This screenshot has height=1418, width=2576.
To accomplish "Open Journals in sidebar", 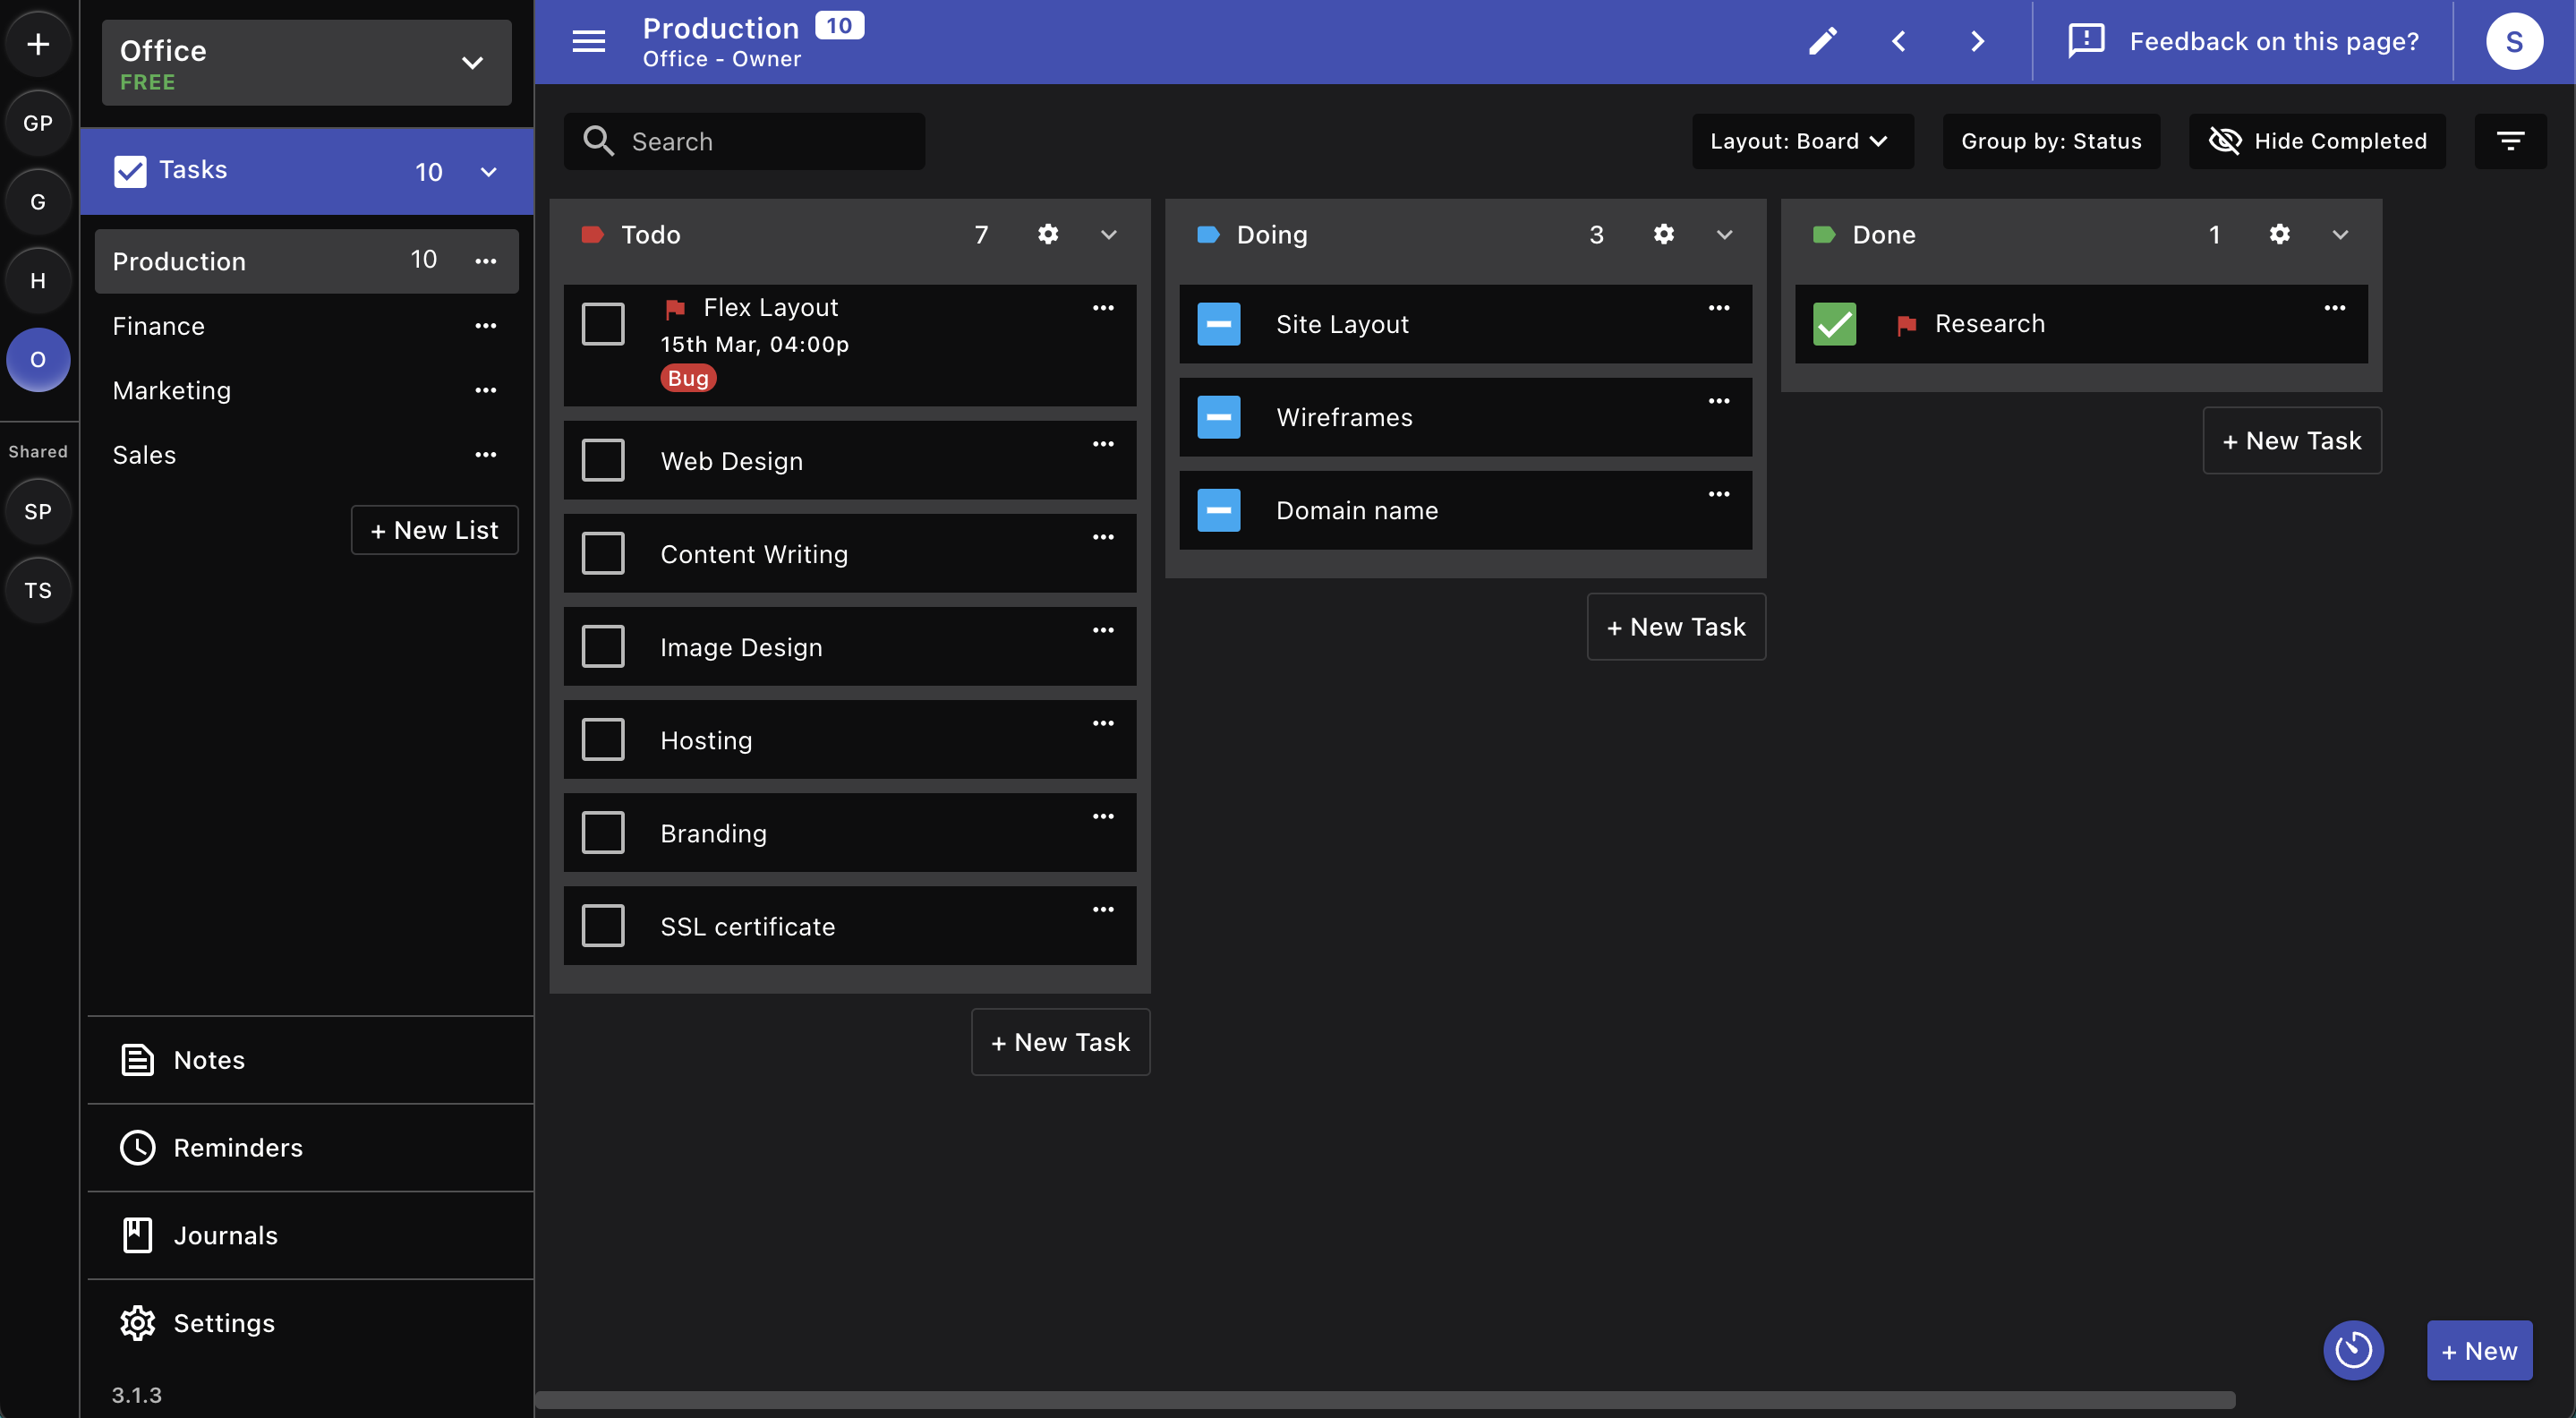I will point(310,1236).
